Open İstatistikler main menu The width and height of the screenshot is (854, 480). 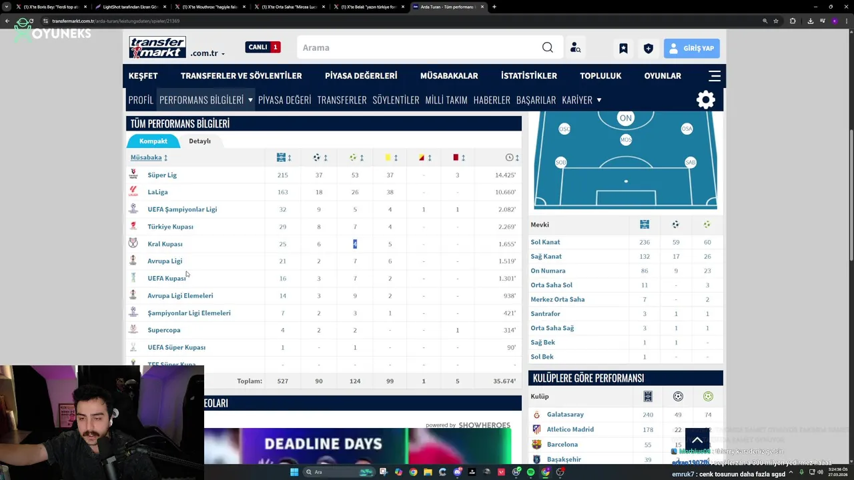point(529,75)
